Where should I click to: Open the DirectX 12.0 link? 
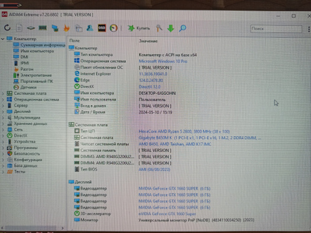(x=150, y=86)
